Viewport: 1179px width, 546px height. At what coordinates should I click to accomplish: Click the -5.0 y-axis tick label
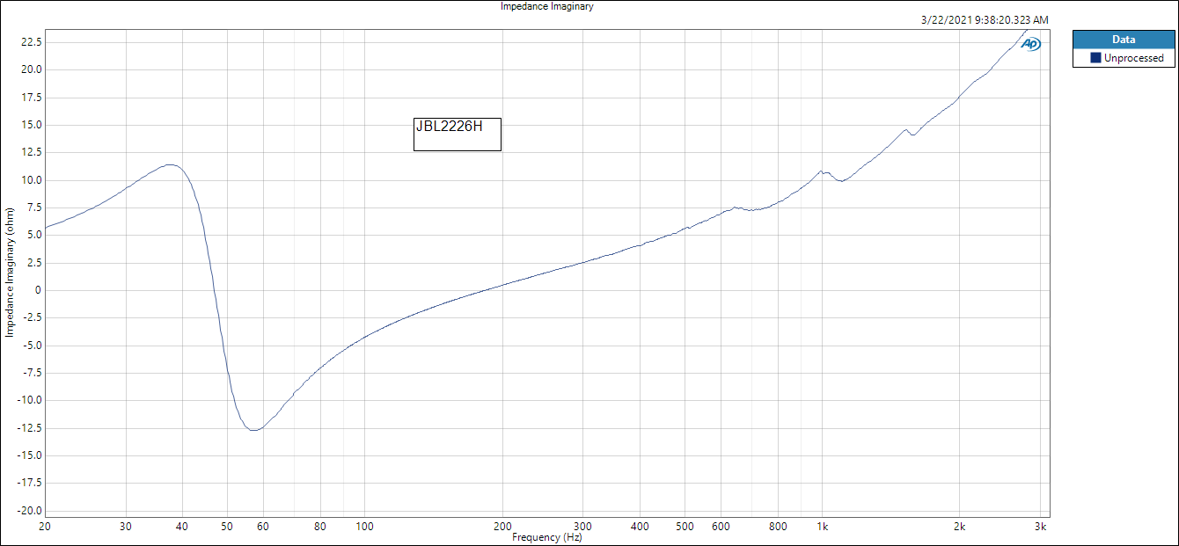pos(33,345)
